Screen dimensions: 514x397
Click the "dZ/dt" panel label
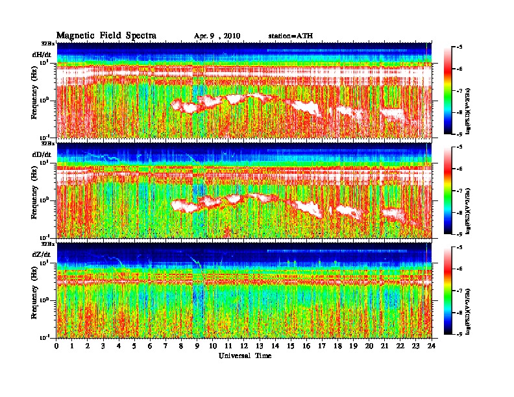pyautogui.click(x=42, y=254)
